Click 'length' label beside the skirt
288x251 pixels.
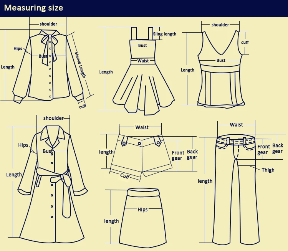pyautogui.click(x=111, y=221)
